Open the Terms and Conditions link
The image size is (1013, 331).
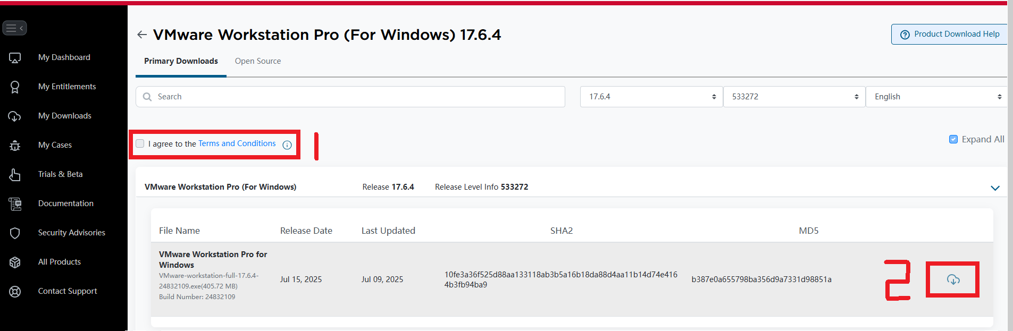237,143
